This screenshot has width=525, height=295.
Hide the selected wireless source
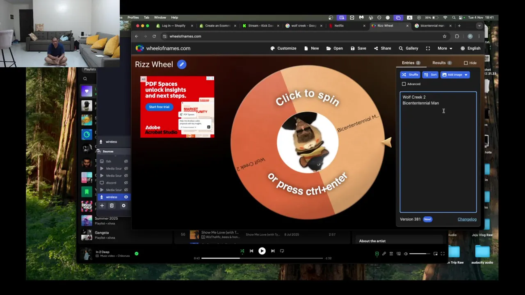[x=126, y=197]
